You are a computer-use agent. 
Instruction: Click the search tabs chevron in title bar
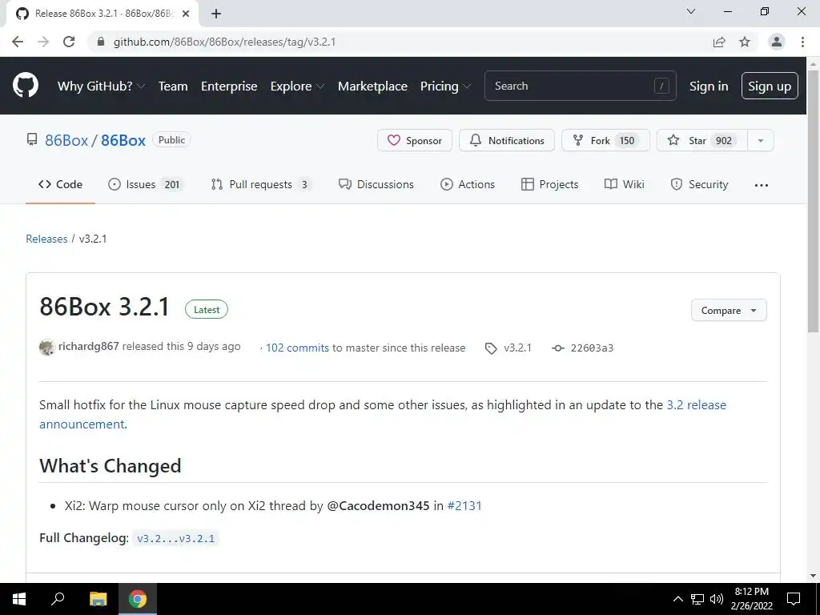point(691,11)
